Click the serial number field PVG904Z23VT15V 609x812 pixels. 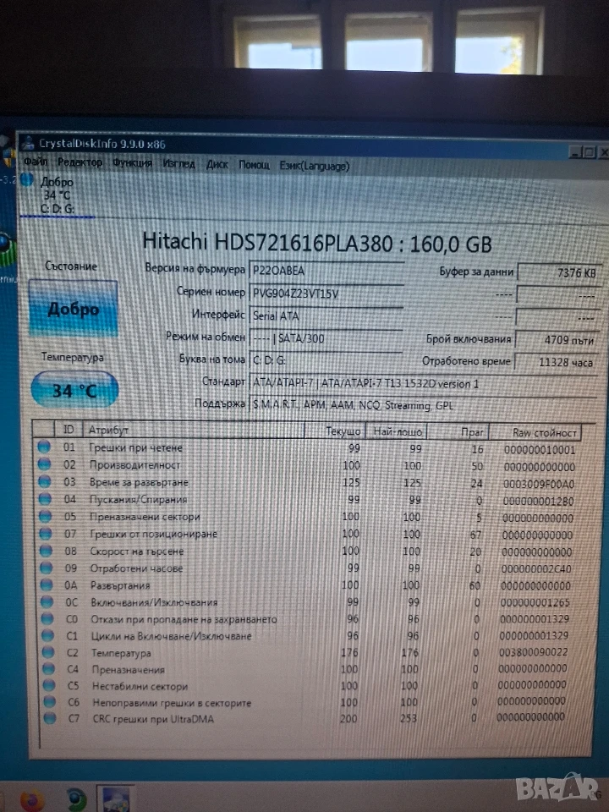click(326, 294)
